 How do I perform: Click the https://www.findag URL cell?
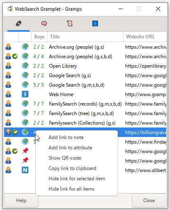pyautogui.click(x=146, y=142)
